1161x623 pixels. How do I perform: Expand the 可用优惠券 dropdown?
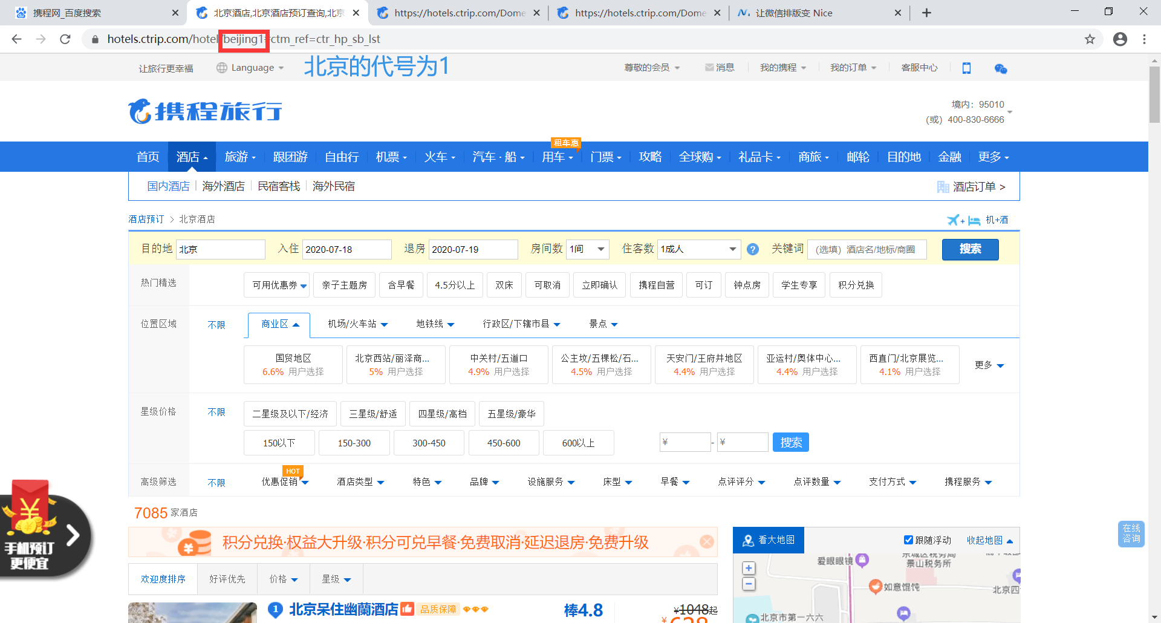click(x=277, y=285)
